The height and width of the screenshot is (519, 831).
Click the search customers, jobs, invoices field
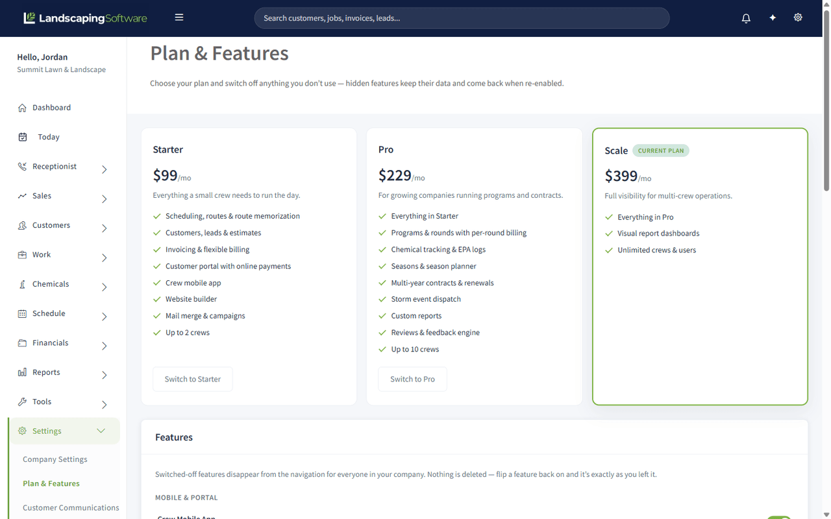(462, 18)
